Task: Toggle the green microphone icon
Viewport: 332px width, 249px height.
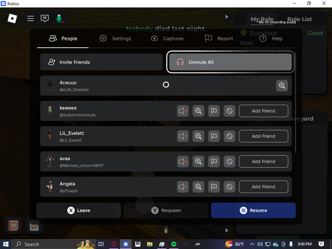Action: 59,19
